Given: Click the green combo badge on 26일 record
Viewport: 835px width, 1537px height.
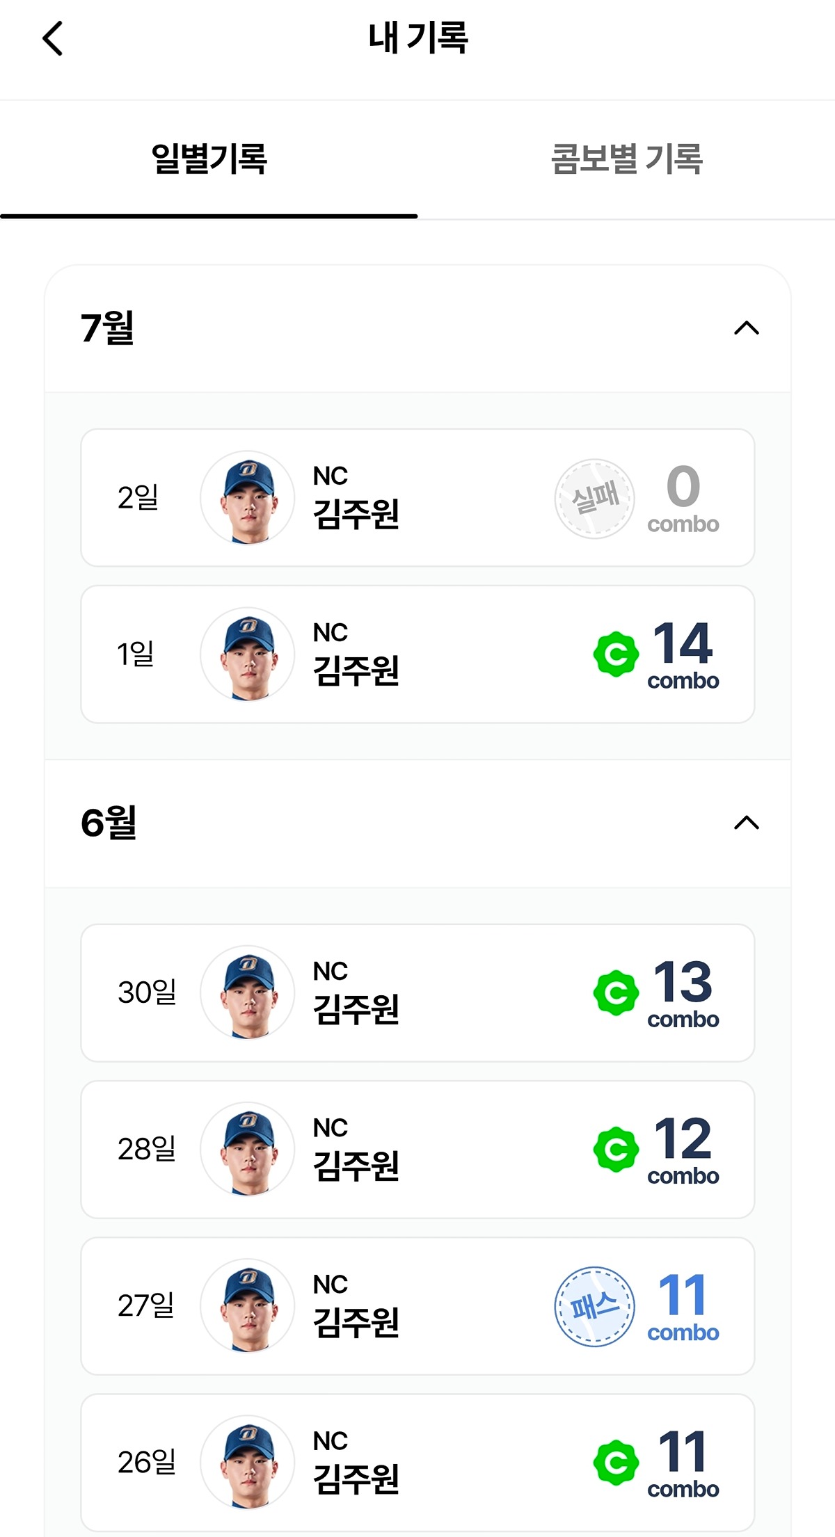Looking at the screenshot, I should tap(616, 1463).
